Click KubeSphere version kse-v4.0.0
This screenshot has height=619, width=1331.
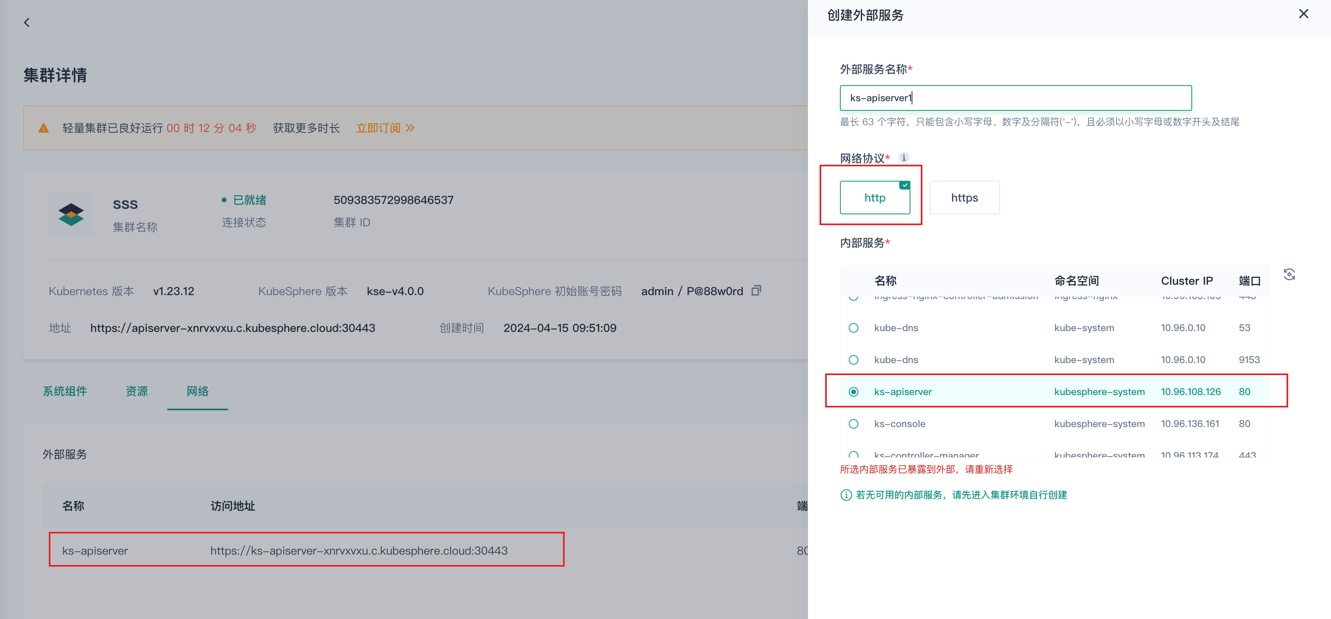395,291
